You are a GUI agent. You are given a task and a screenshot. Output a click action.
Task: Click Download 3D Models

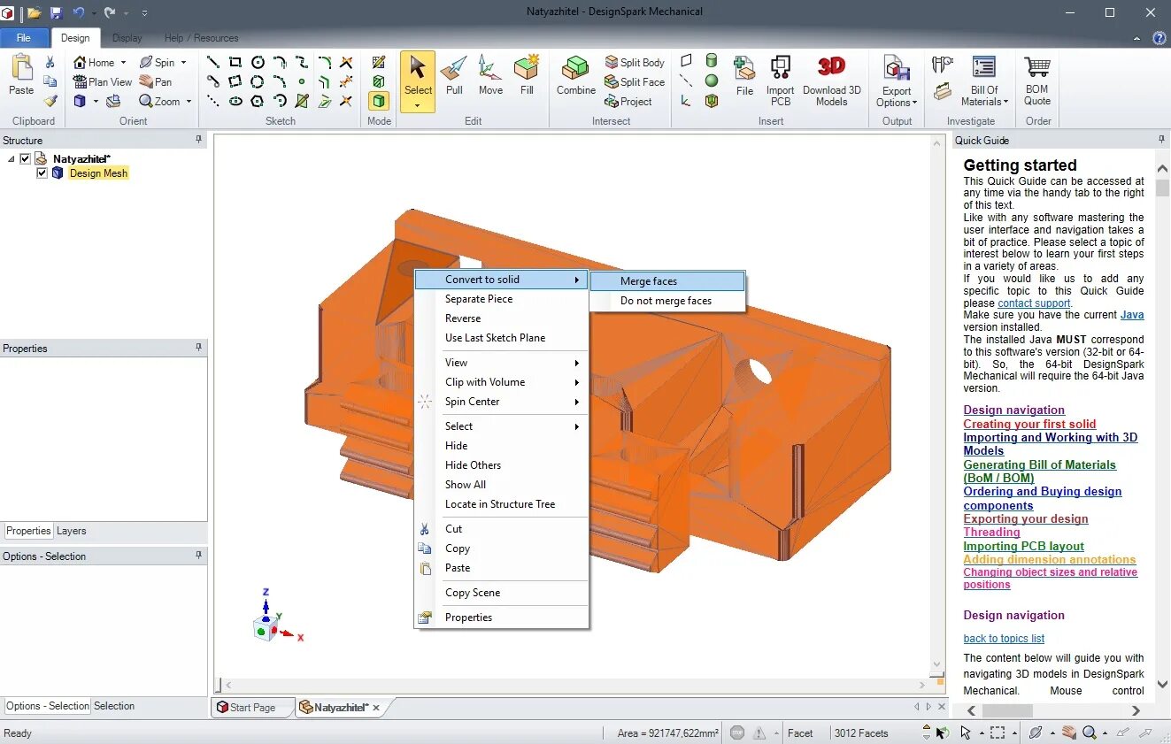click(x=831, y=81)
